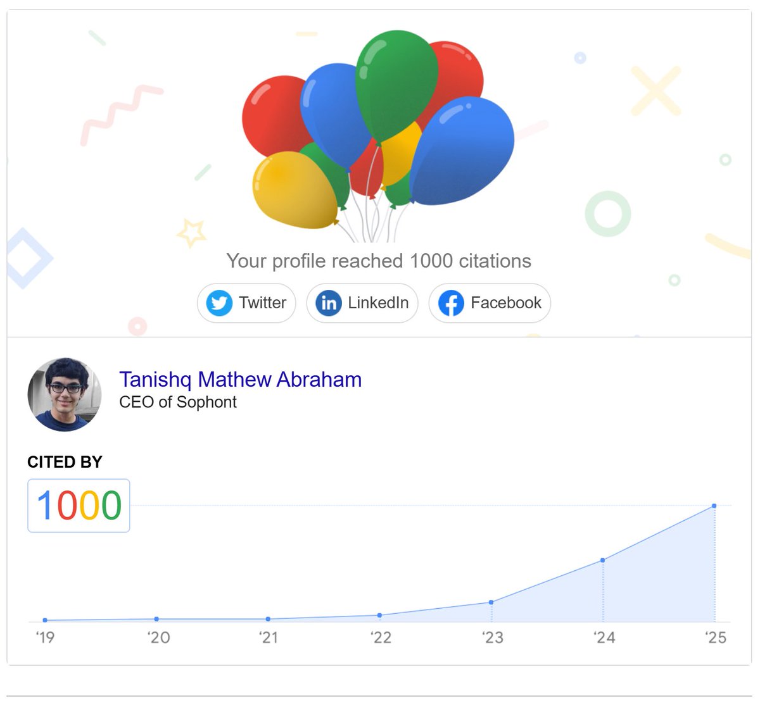Click the "Your profile reached 1000 citations" text
The image size is (760, 705).
[x=379, y=261]
